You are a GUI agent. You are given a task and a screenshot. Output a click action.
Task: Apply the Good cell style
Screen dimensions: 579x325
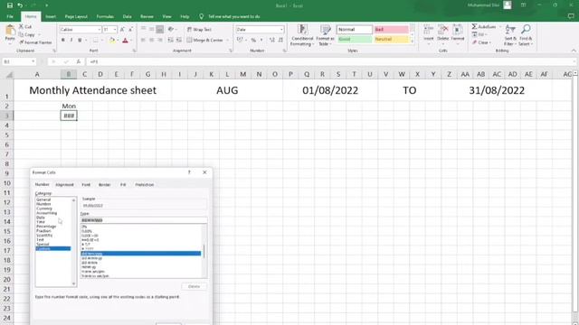point(354,39)
